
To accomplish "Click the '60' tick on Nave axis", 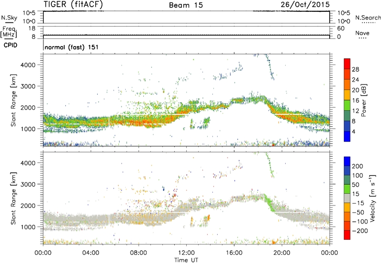I will 341,28.
